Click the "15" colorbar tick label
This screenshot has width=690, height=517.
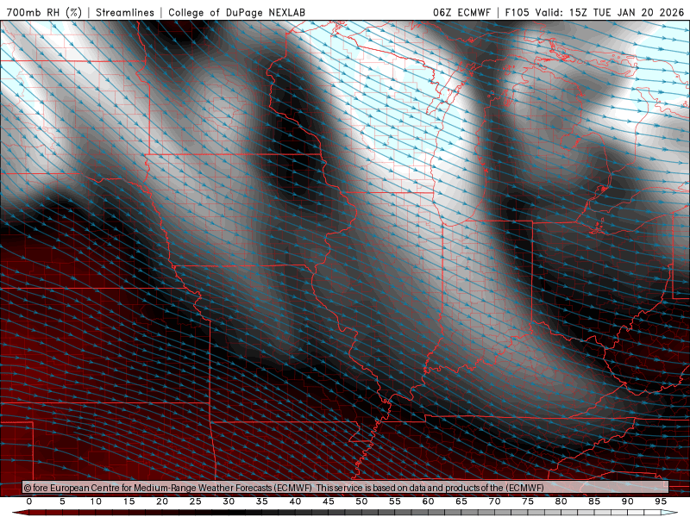coord(129,501)
